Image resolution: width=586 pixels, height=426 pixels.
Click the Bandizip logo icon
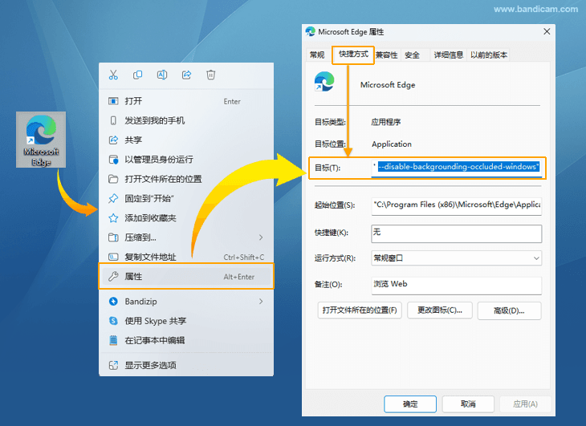pyautogui.click(x=113, y=302)
